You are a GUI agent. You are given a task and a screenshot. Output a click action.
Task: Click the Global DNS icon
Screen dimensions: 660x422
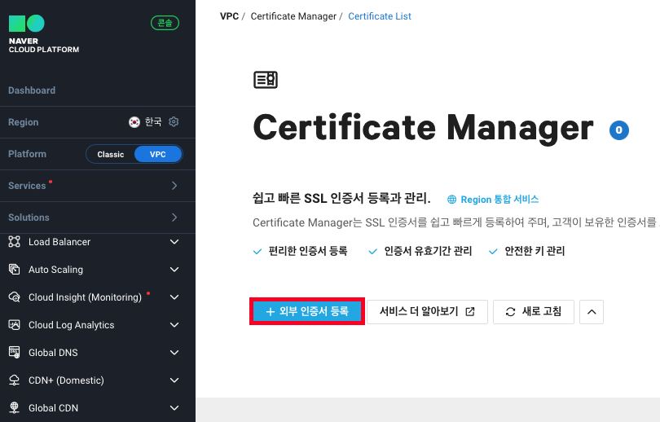15,353
